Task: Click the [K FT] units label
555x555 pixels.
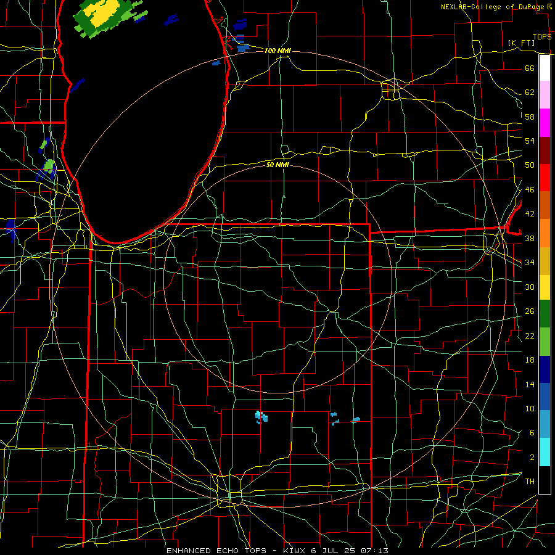Action: 521,43
